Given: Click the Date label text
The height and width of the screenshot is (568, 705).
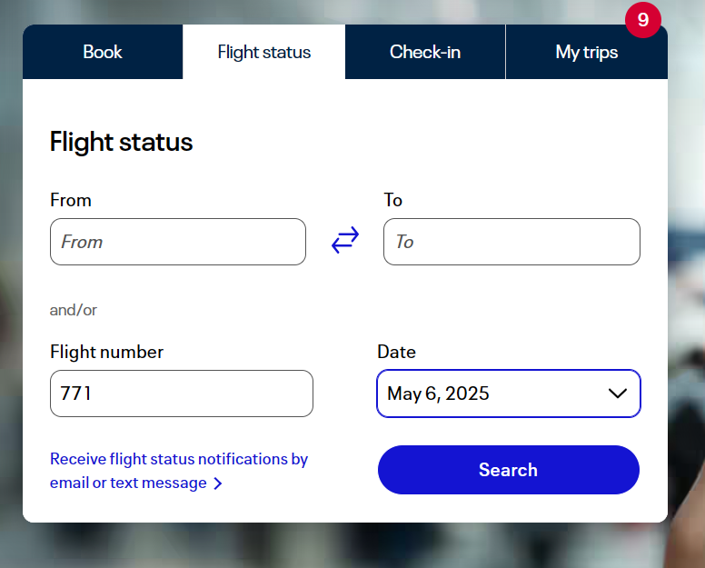Looking at the screenshot, I should point(396,352).
